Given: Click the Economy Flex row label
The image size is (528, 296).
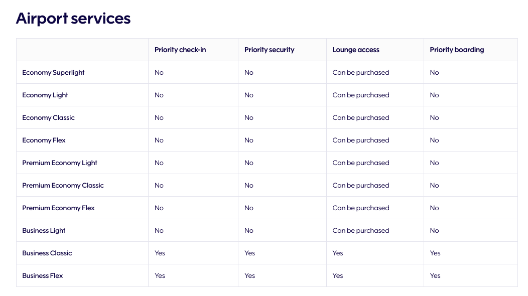Looking at the screenshot, I should tap(44, 140).
